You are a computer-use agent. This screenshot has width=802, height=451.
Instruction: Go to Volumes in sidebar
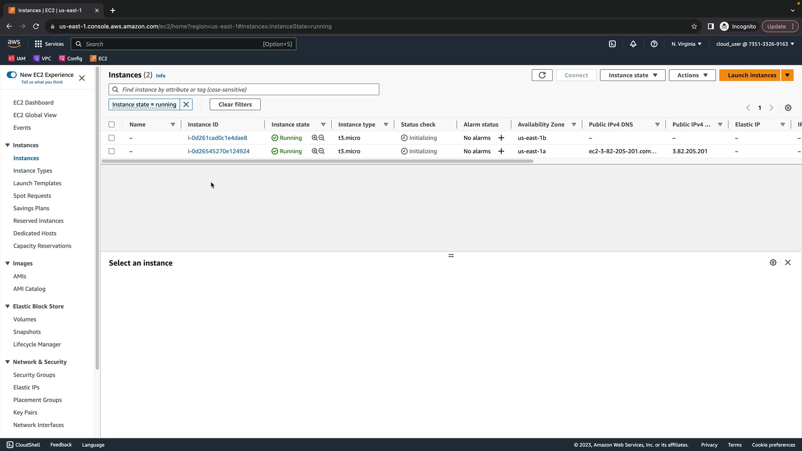[25, 319]
